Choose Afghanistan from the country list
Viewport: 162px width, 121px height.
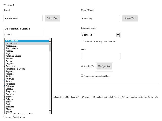tap(27, 46)
